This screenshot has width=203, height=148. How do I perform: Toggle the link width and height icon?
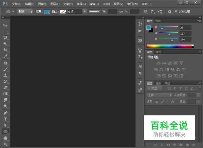coord(121,12)
